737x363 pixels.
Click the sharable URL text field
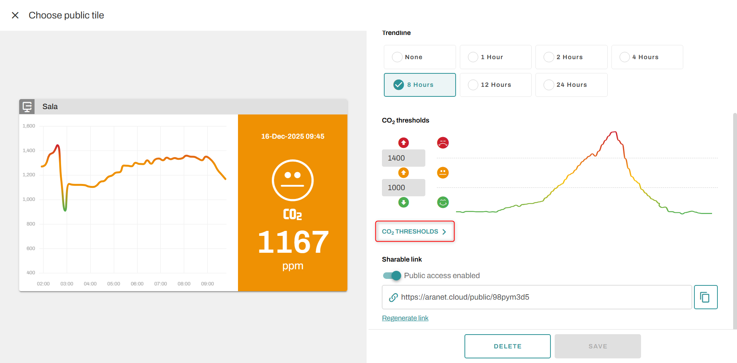pos(537,297)
